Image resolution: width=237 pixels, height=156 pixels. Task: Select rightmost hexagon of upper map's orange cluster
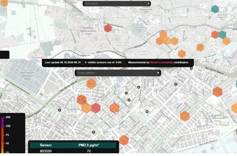click(174, 41)
